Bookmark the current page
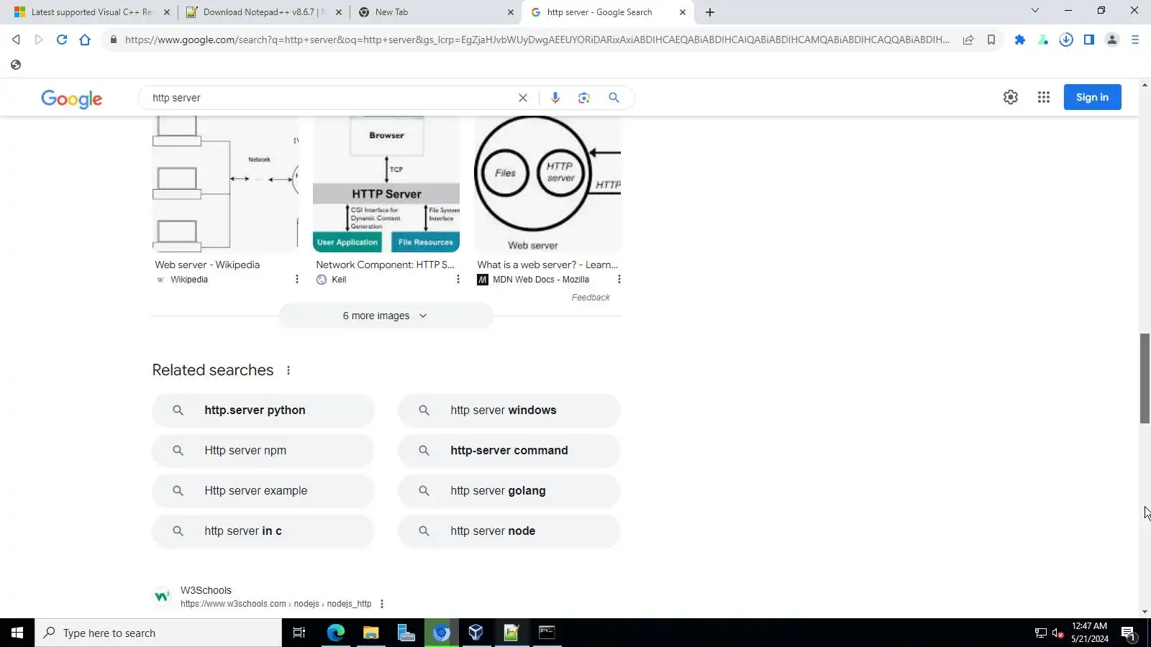1151x647 pixels. coord(991,40)
